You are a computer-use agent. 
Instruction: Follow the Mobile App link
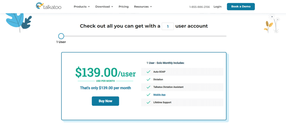(159, 95)
